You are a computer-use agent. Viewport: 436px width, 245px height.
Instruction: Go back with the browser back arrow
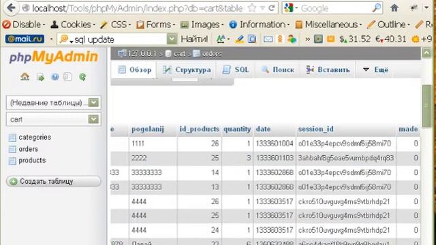coord(11,7)
